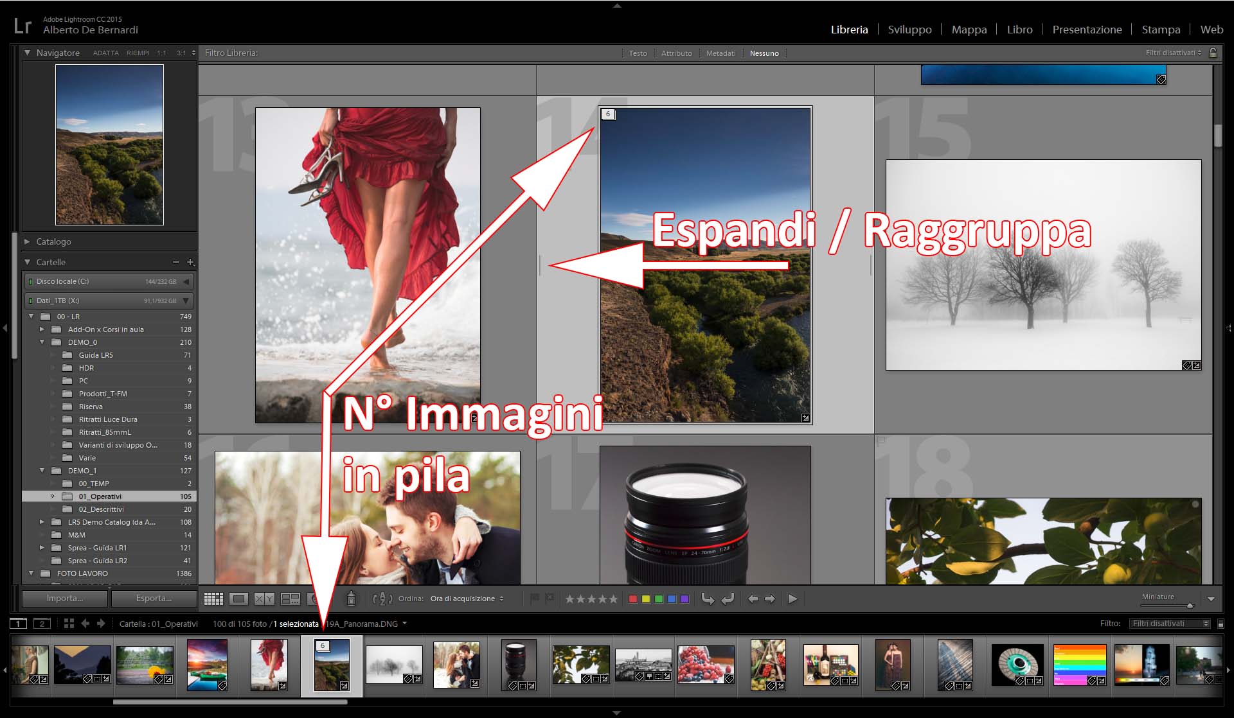Click the Importa button
This screenshot has height=718, width=1234.
tap(64, 598)
